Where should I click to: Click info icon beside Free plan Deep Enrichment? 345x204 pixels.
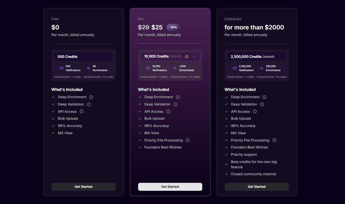91,97
